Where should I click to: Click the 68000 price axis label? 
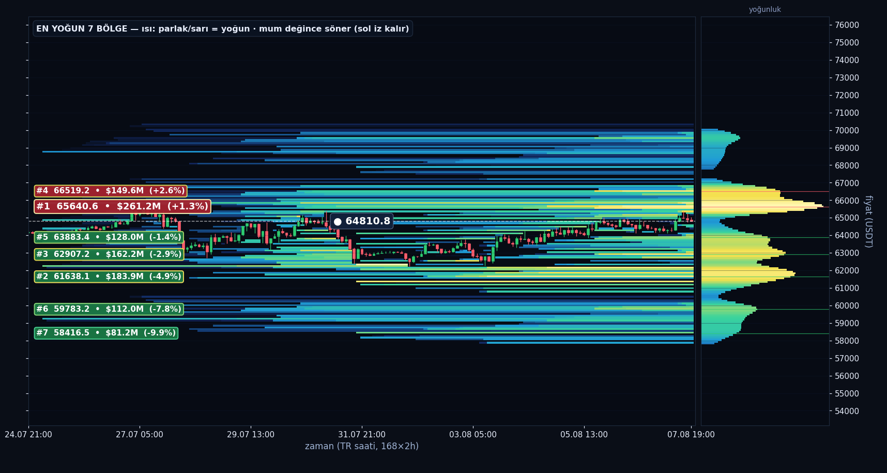tap(847, 166)
